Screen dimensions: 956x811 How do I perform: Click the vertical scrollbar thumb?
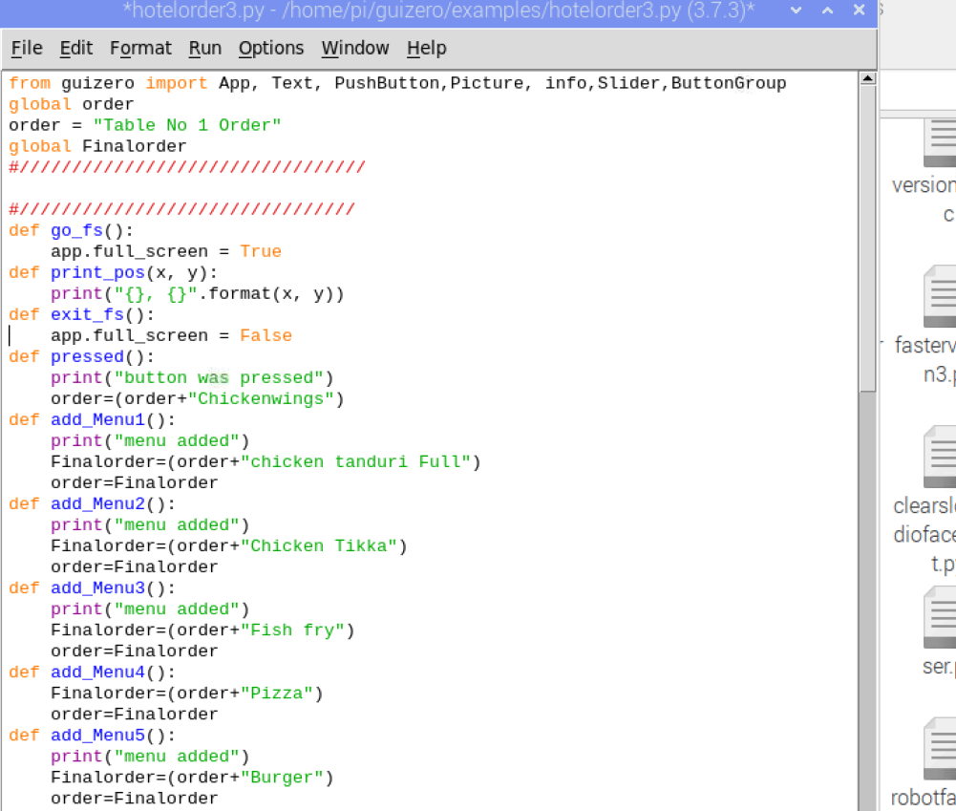867,239
